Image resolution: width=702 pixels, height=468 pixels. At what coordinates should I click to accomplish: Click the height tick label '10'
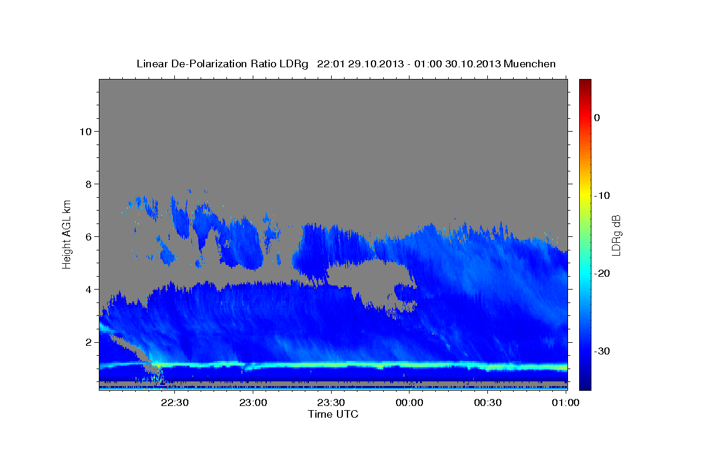[85, 131]
